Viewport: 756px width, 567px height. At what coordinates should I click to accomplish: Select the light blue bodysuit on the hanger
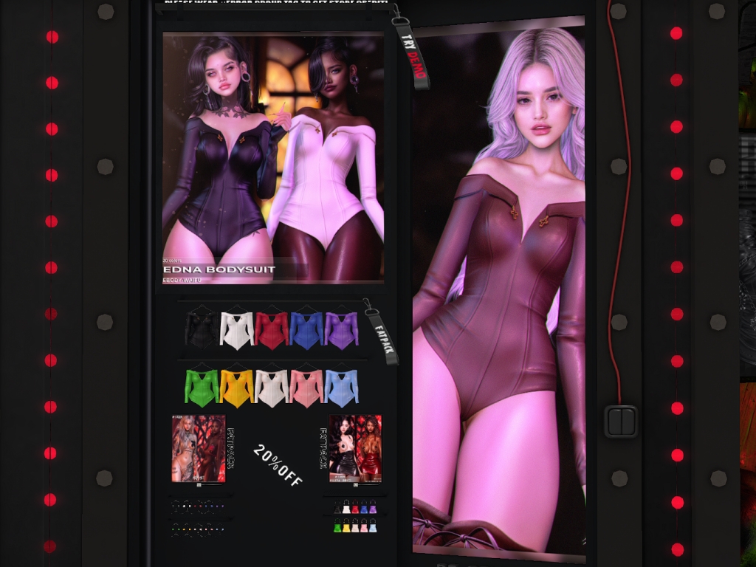click(341, 388)
